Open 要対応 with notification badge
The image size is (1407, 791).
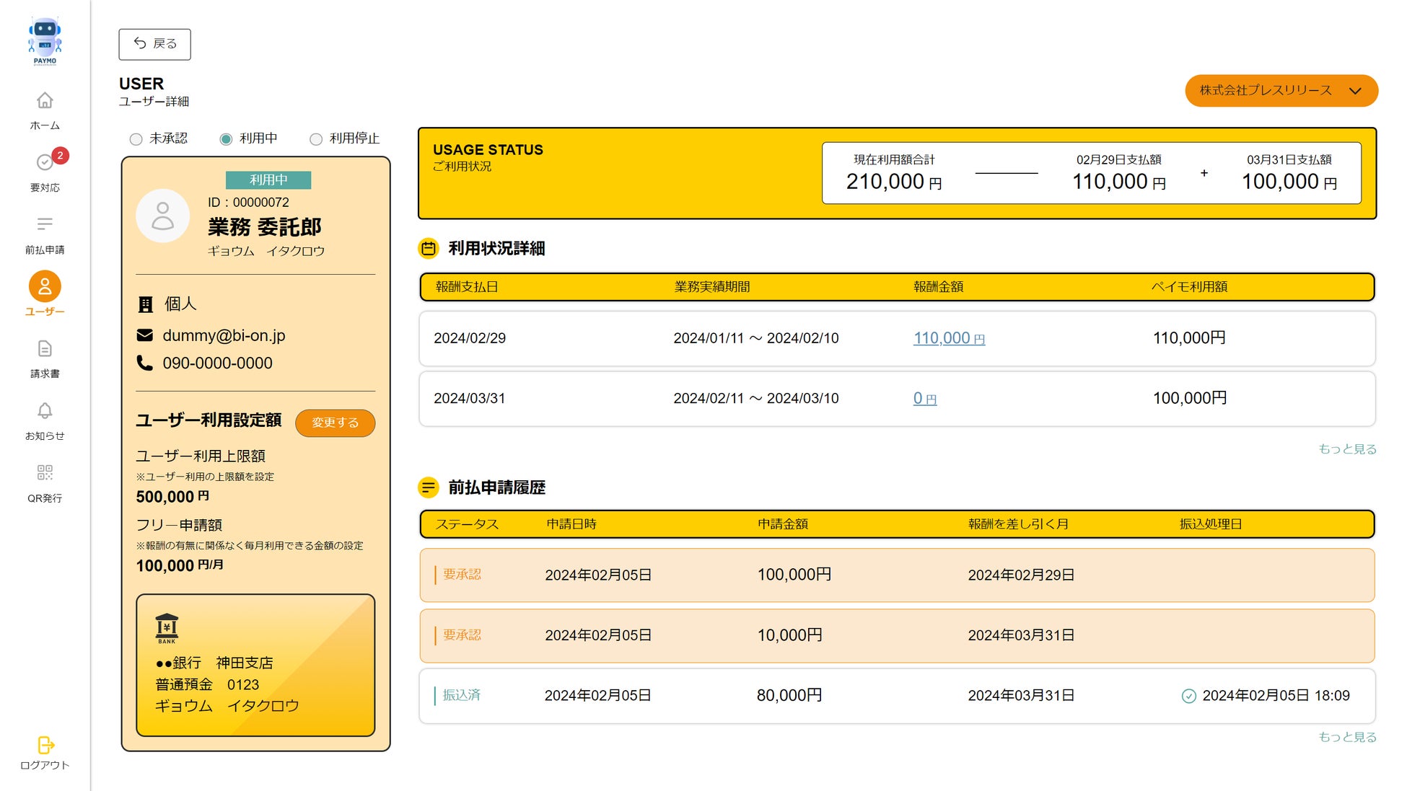[45, 163]
